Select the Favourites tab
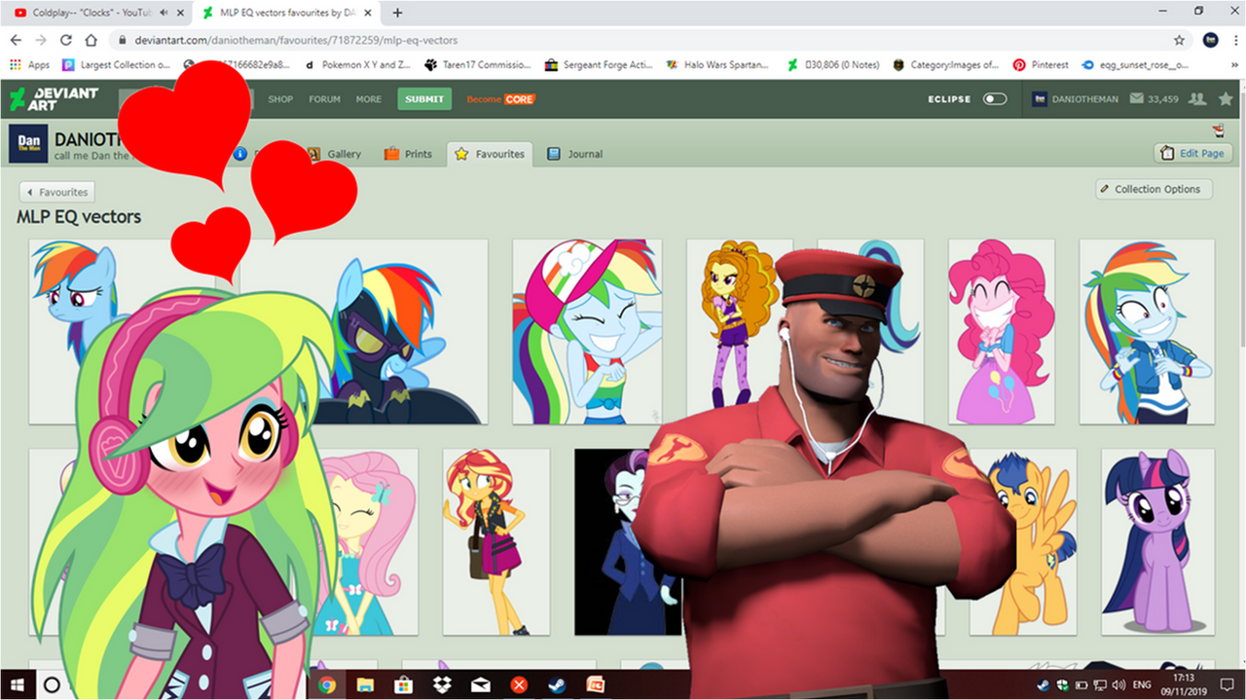 [490, 154]
